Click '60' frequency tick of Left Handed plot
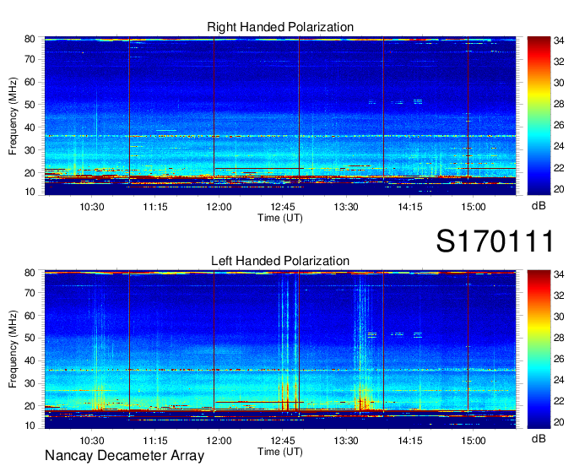 [x=30, y=316]
